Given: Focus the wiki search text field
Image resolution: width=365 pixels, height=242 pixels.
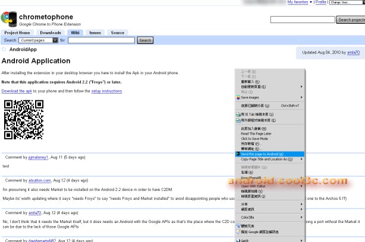Looking at the screenshot, I should coord(101,40).
